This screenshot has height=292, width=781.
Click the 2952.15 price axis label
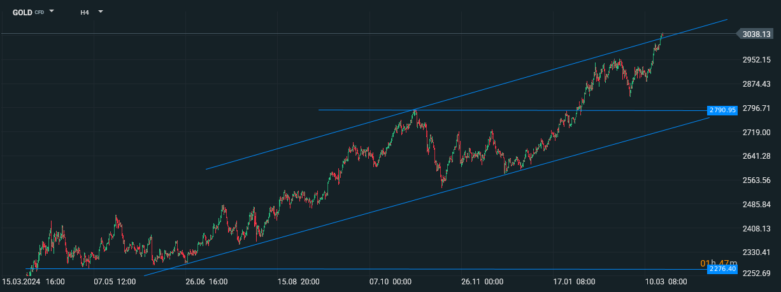[757, 59]
